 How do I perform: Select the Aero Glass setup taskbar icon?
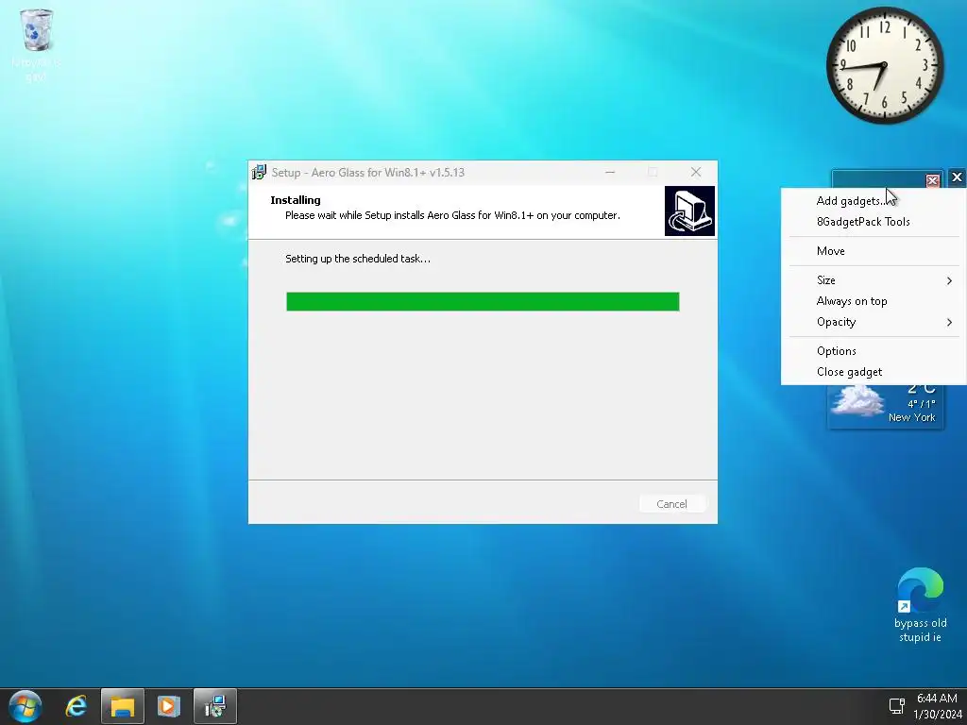tap(215, 706)
